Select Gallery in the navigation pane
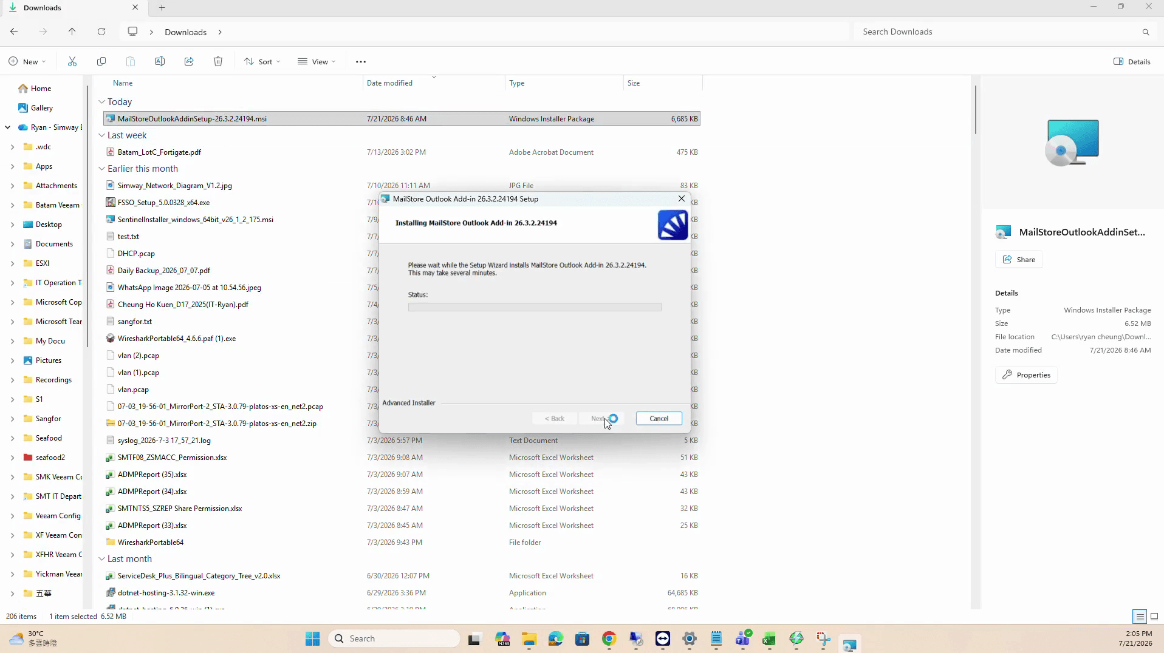The image size is (1164, 653). [41, 108]
